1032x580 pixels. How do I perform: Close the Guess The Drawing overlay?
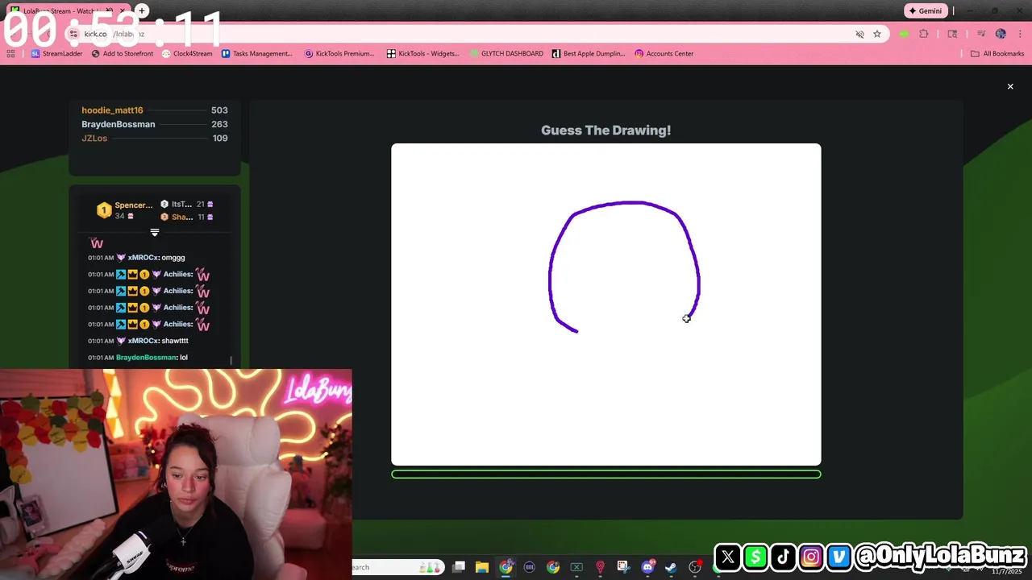[1010, 86]
